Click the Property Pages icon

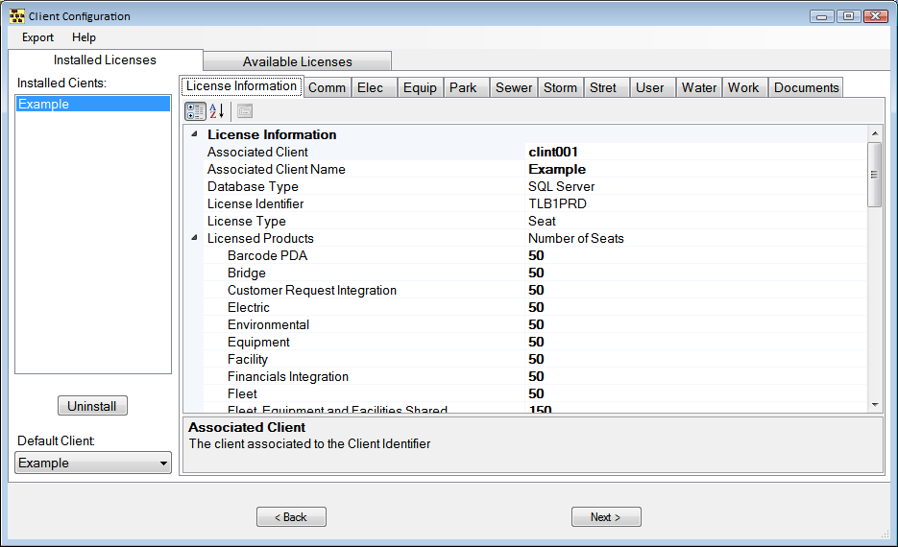(244, 111)
